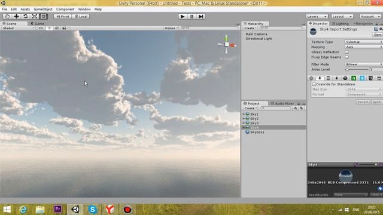The width and height of the screenshot is (383, 215).
Task: Open the Help menu
Action: point(98,10)
